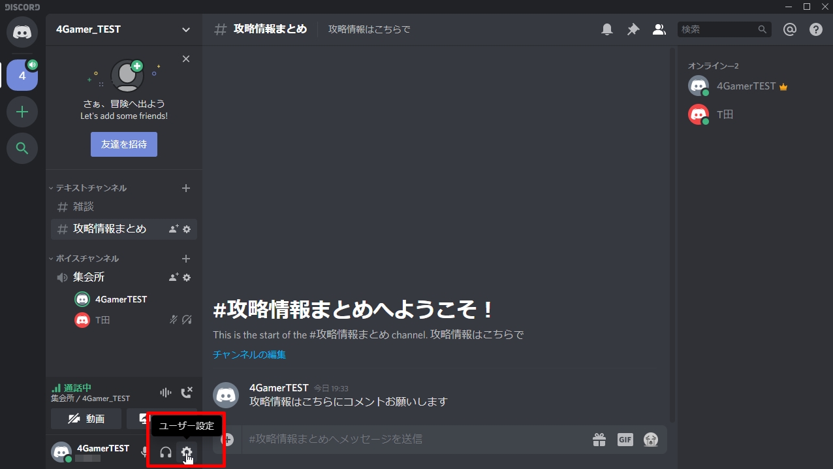This screenshot has width=833, height=469.
Task: Toggle camera with the 動画 button
Action: [x=86, y=419]
